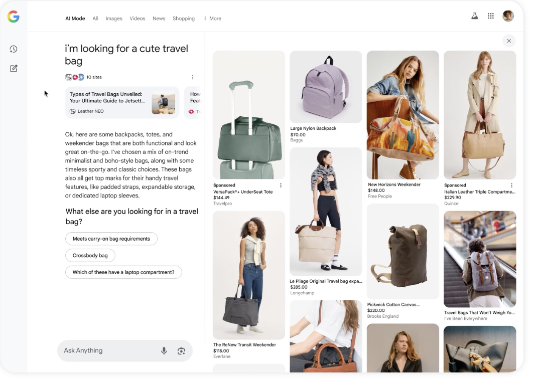535x383 pixels.
Task: Switch to the Shopping tab
Action: point(184,19)
